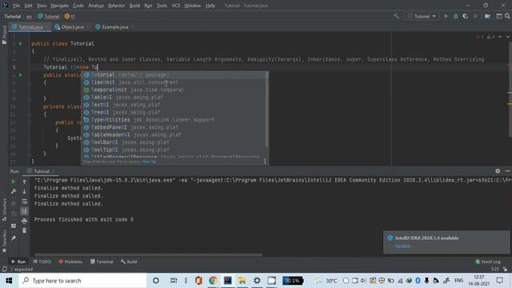The width and height of the screenshot is (512, 288).
Task: Open Google Chrome from the taskbar
Action: (x=213, y=281)
